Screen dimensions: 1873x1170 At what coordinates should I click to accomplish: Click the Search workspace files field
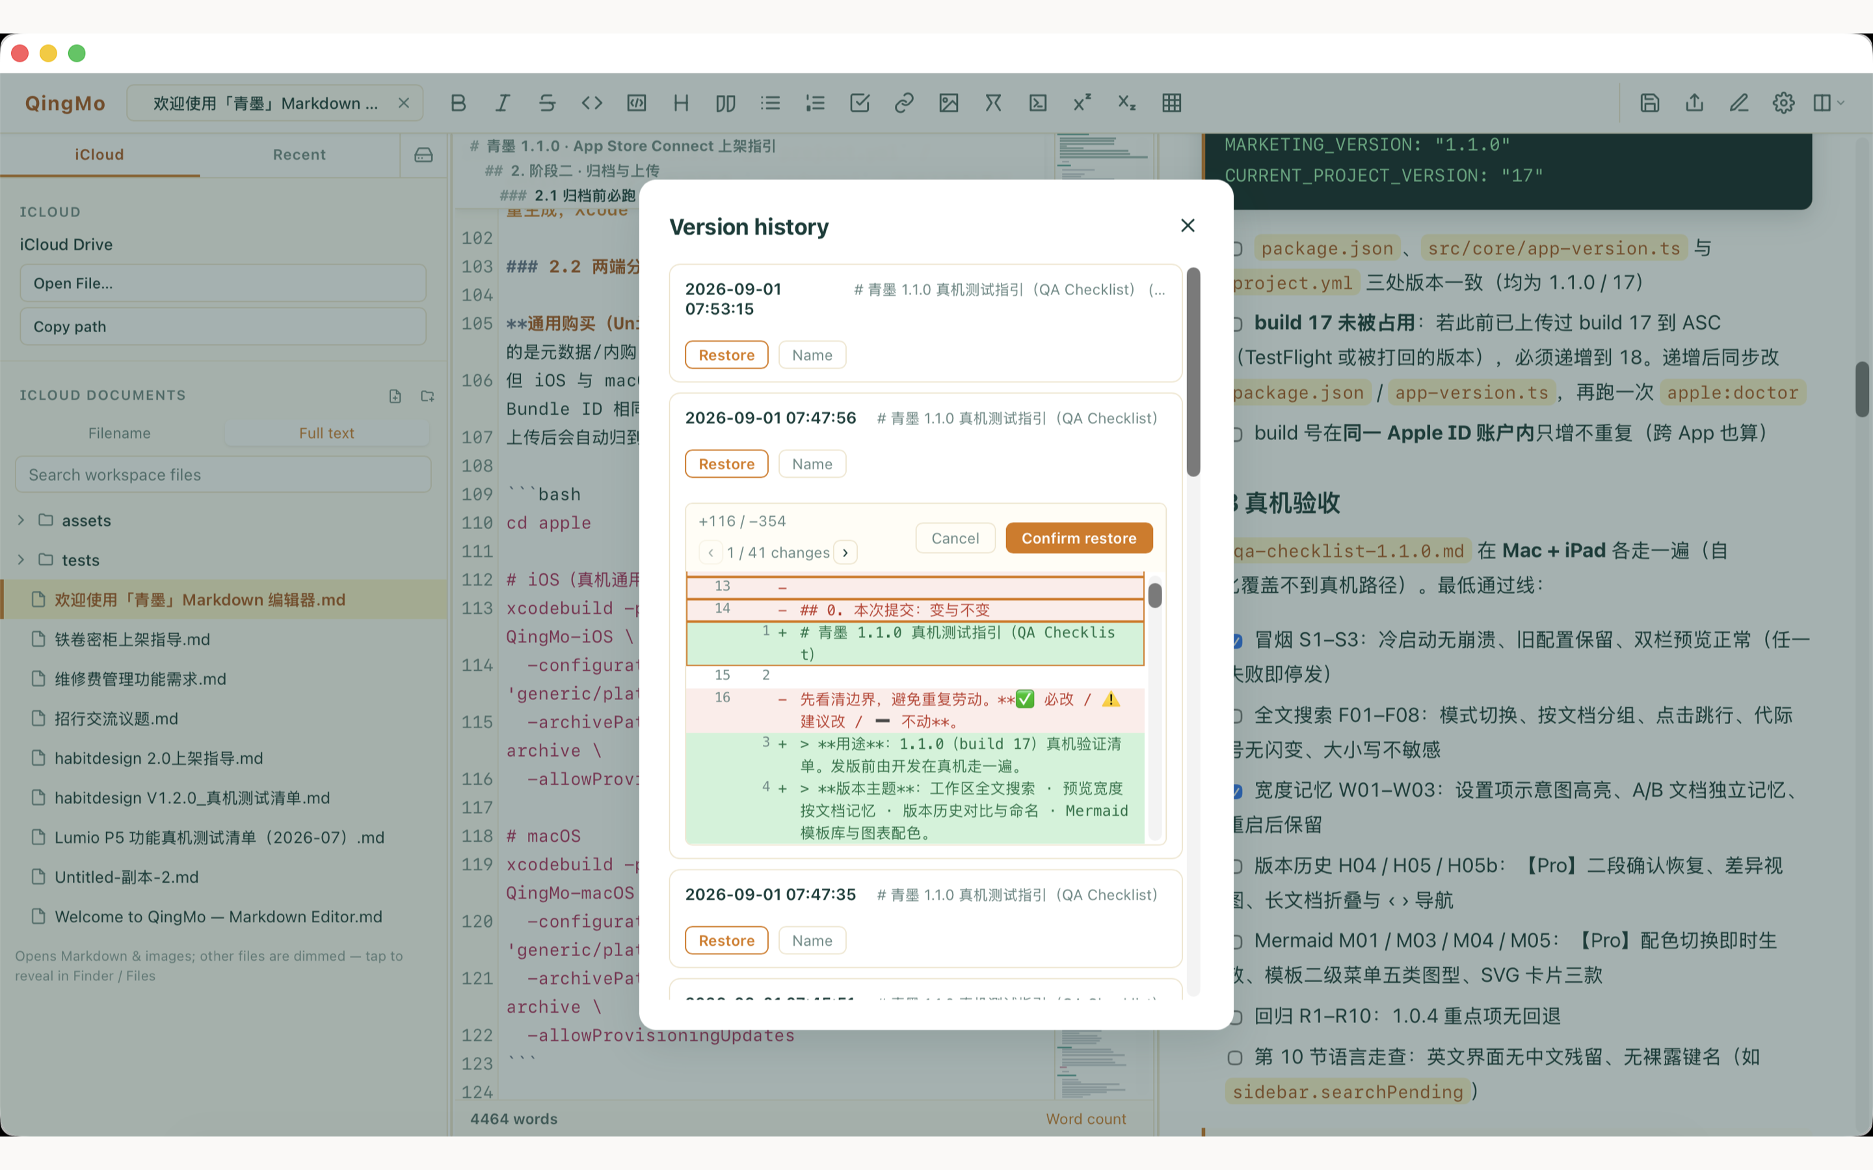(223, 474)
